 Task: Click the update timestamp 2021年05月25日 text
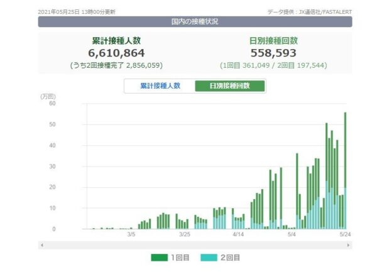point(77,12)
